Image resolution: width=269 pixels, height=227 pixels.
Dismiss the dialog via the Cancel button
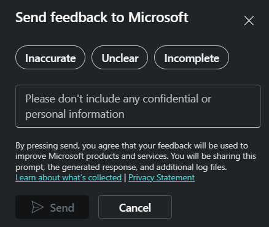click(x=135, y=207)
